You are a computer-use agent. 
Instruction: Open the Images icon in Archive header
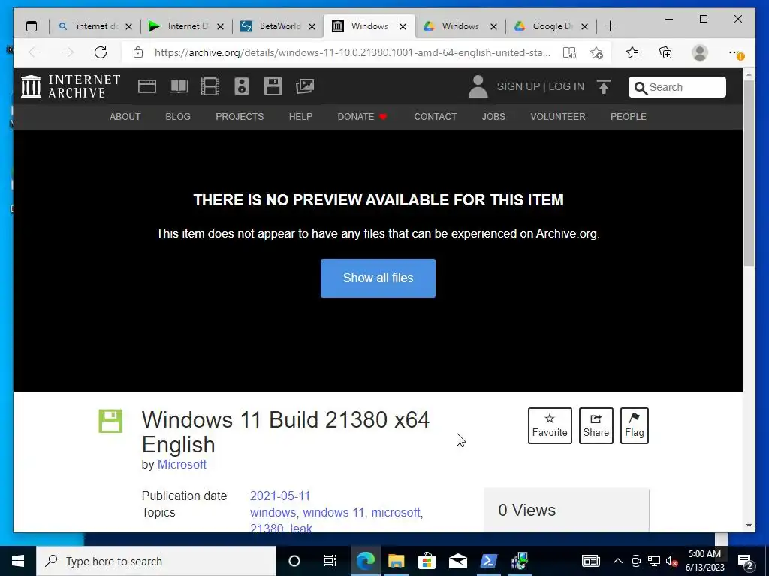click(x=305, y=86)
